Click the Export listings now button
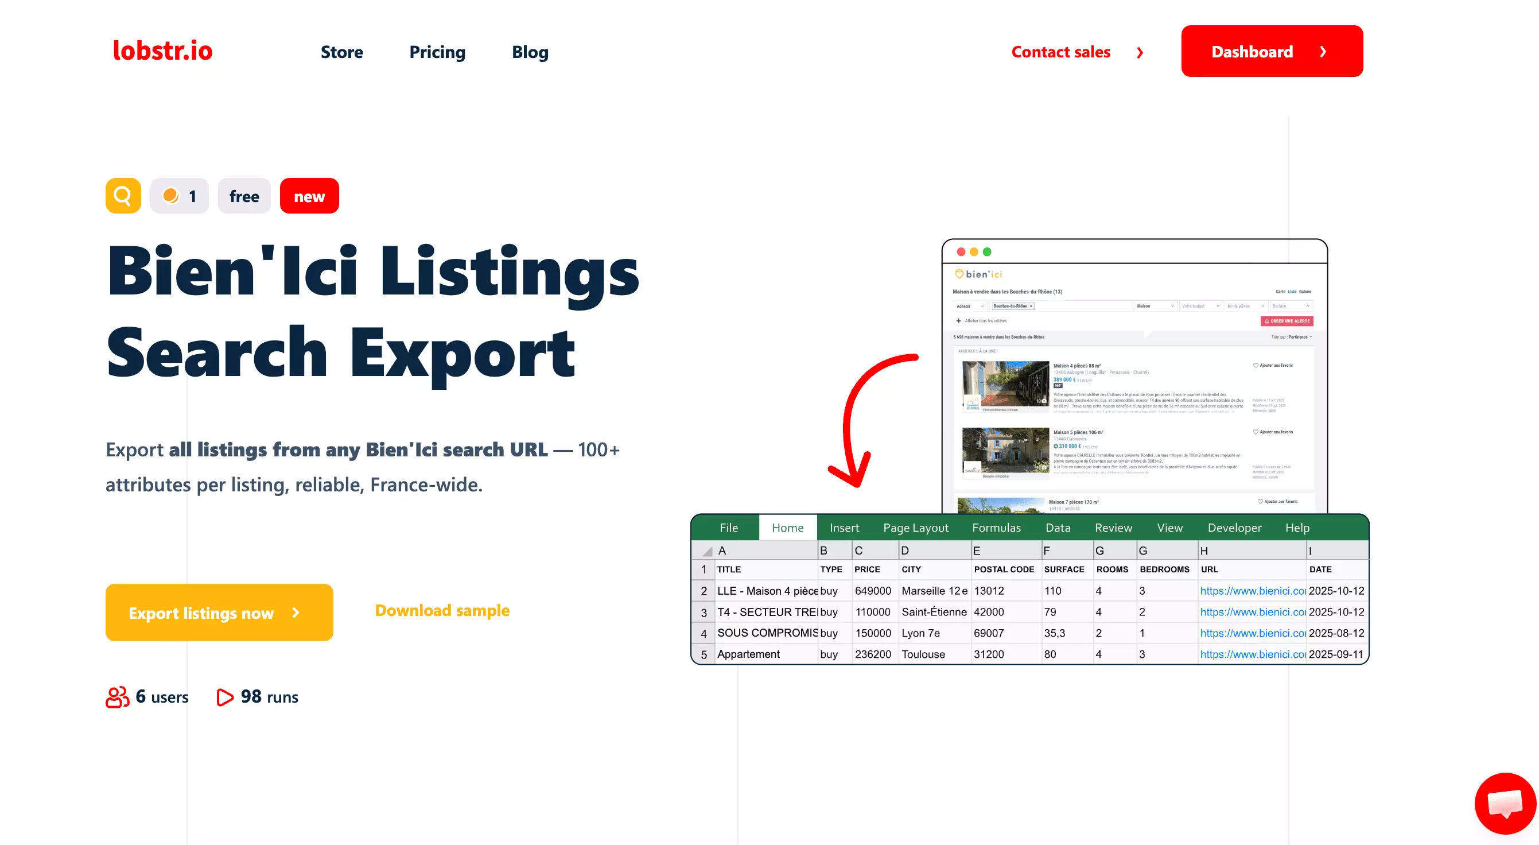The height and width of the screenshot is (845, 1539). coord(219,613)
